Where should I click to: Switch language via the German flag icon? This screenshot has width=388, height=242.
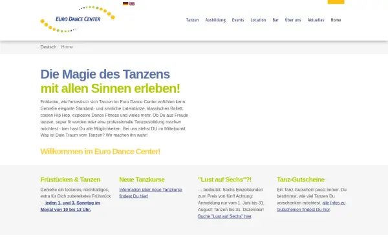click(x=125, y=3)
